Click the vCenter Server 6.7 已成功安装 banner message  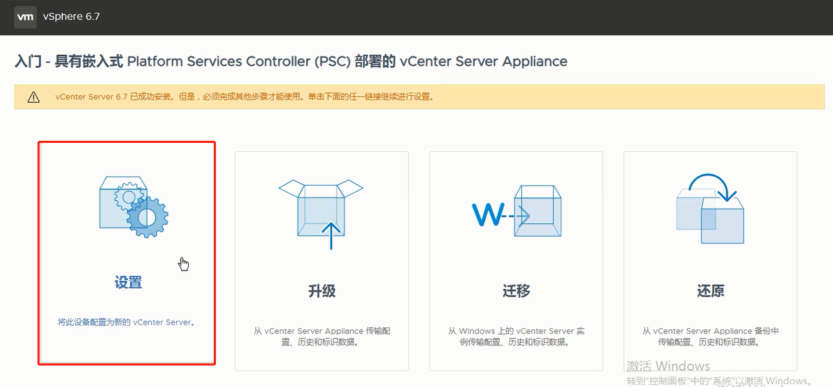pos(245,97)
